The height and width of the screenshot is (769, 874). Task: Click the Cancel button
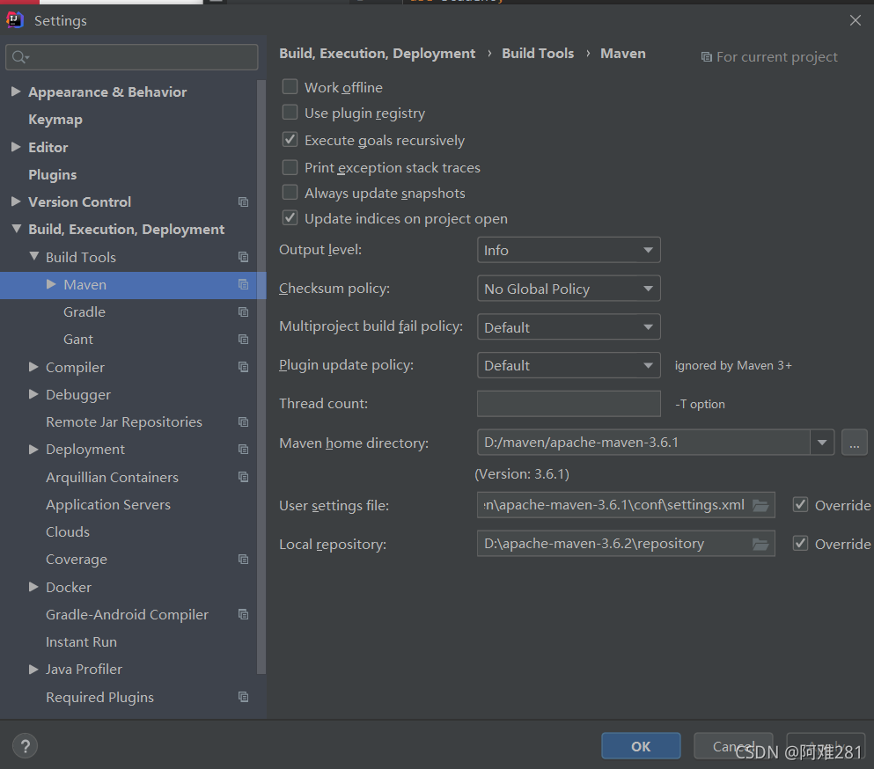click(x=733, y=745)
